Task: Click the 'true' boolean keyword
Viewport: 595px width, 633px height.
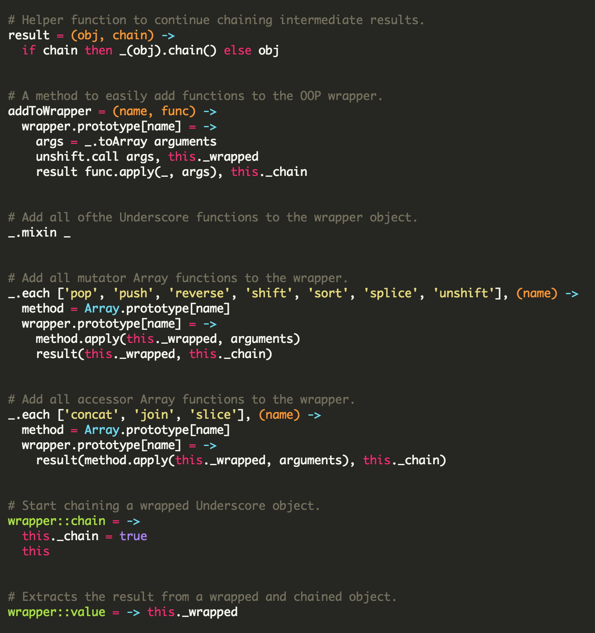Action: tap(133, 536)
